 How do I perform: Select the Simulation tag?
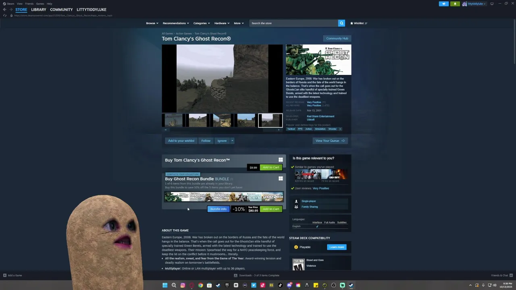320,129
